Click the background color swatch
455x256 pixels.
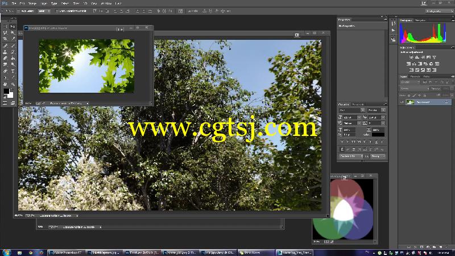click(x=10, y=95)
